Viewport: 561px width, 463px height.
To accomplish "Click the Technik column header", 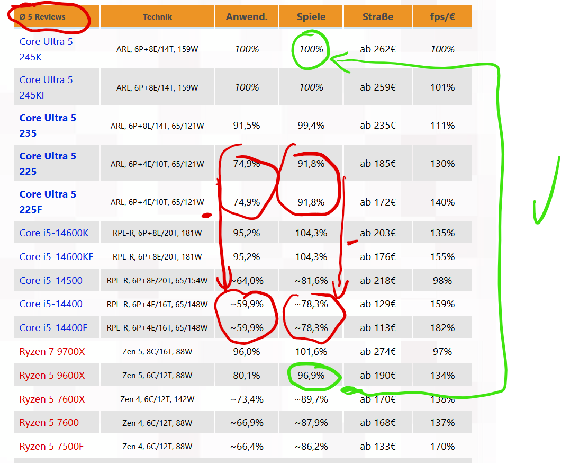I will click(x=157, y=17).
